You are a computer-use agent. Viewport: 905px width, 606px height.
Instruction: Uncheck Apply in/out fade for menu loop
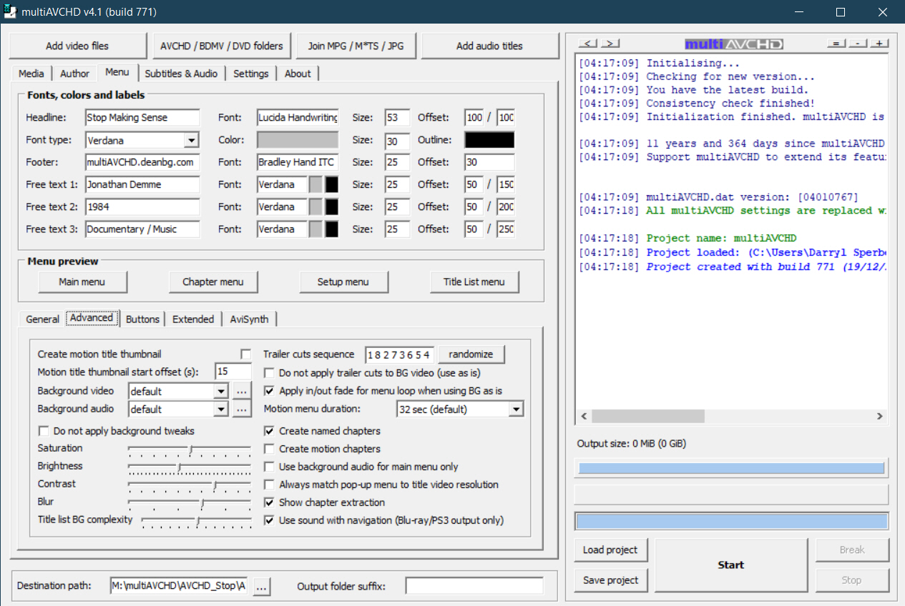[x=269, y=391]
